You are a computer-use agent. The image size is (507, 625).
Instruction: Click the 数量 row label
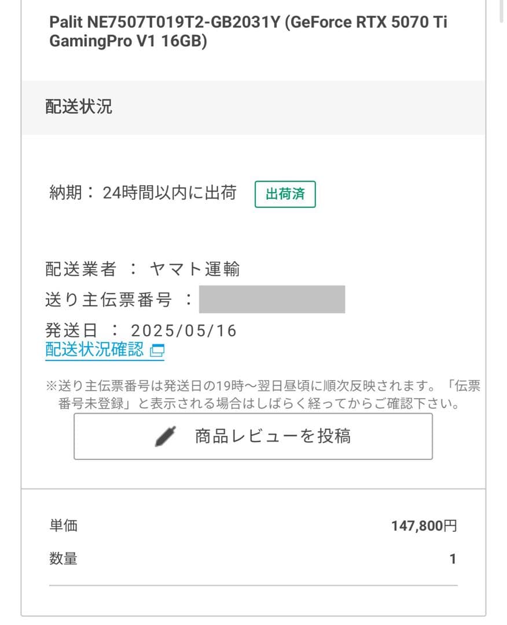click(64, 559)
